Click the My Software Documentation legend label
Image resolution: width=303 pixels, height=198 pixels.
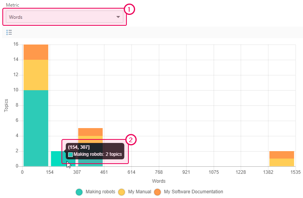(193, 192)
